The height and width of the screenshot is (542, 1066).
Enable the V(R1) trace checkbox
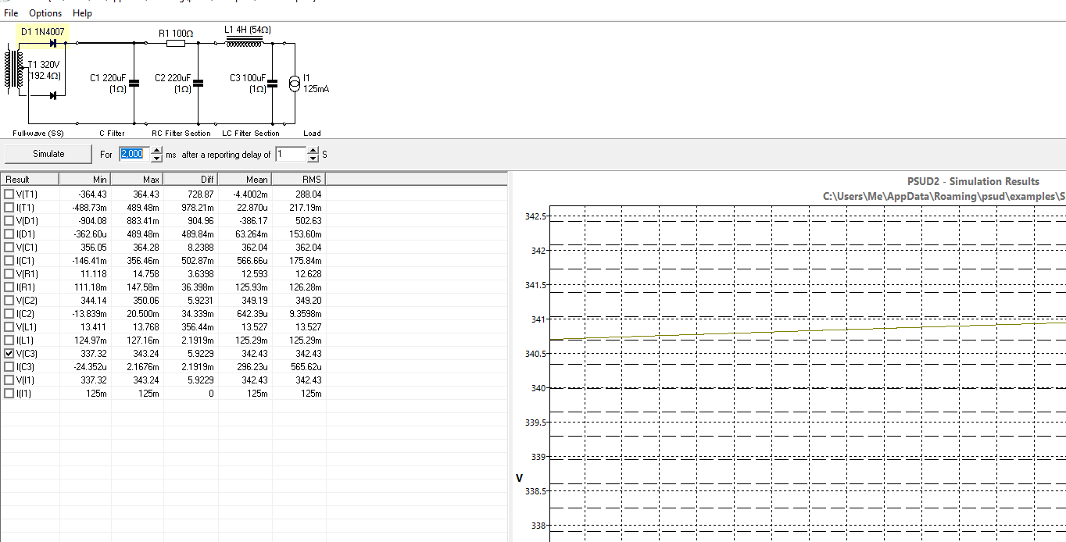[x=9, y=273]
